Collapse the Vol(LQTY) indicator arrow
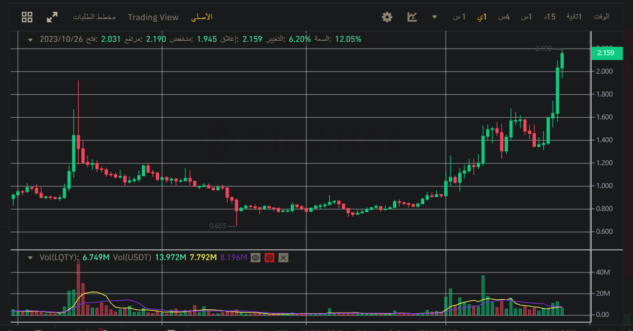This screenshot has width=633, height=331. tap(30, 257)
